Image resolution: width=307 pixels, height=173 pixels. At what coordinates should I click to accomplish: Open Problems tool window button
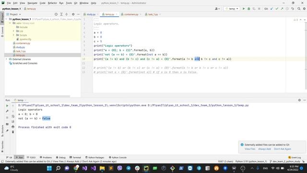tap(46, 157)
